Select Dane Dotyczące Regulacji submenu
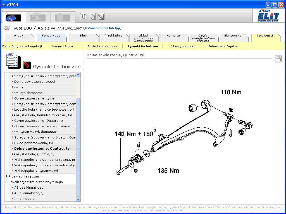 [22, 47]
